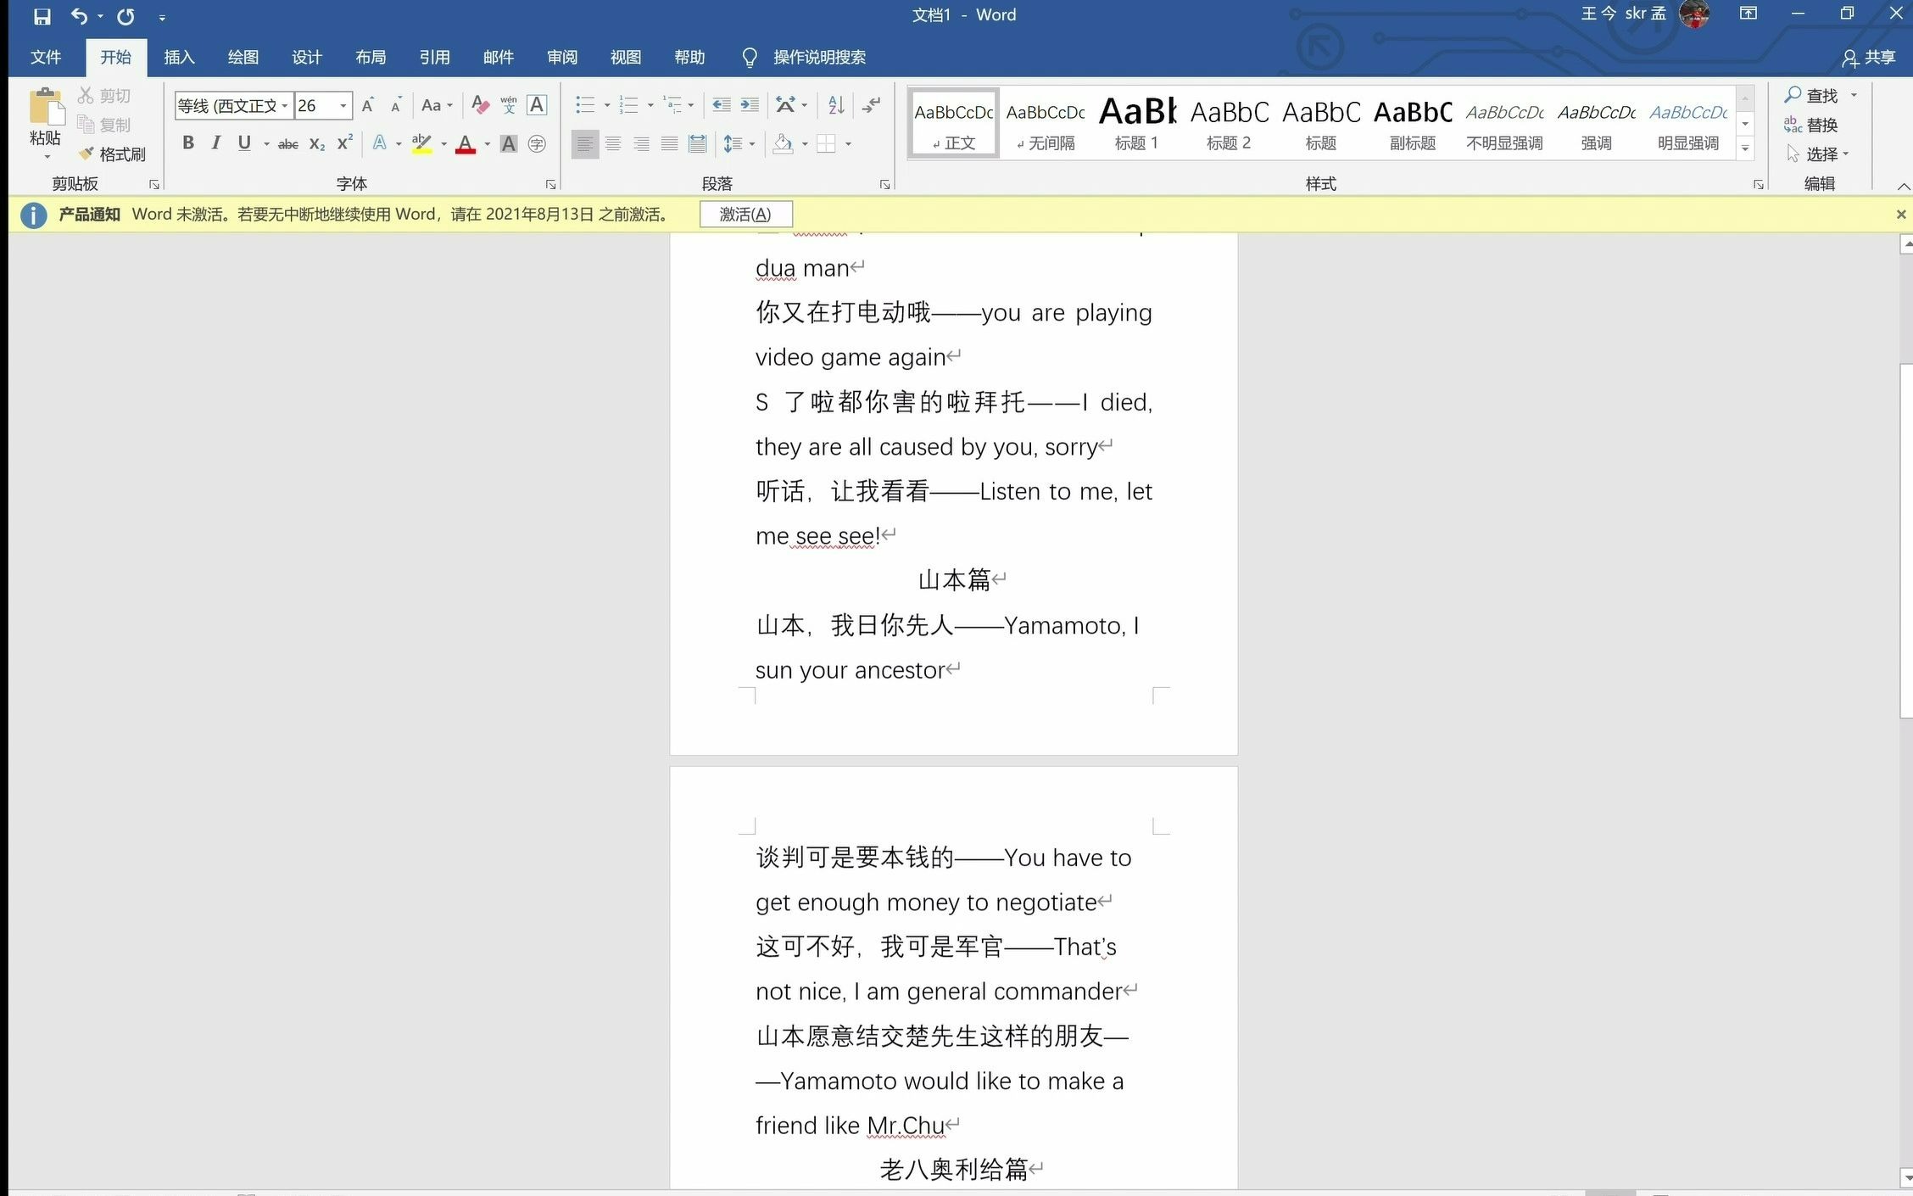The height and width of the screenshot is (1196, 1913).
Task: Open the Select (选择) dropdown
Action: click(x=1816, y=154)
